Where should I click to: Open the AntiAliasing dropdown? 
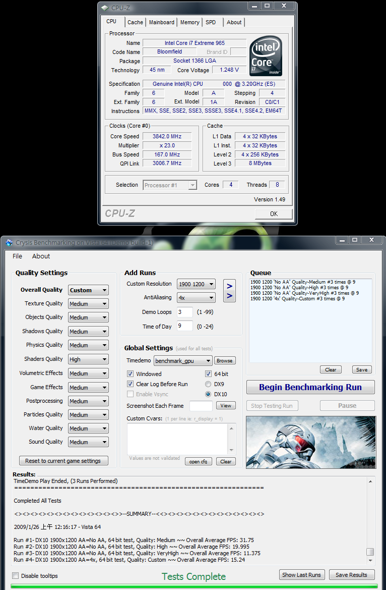click(x=196, y=298)
